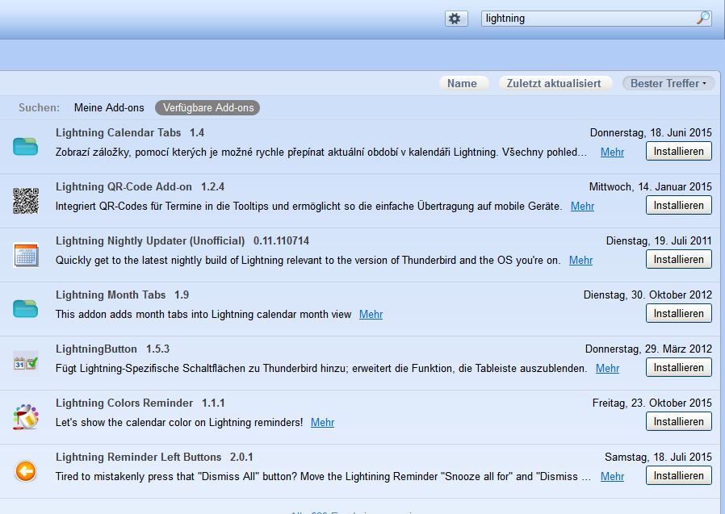This screenshot has height=514, width=725.
Task: Select the Verfügbare Add-ons filter
Action: tap(207, 107)
